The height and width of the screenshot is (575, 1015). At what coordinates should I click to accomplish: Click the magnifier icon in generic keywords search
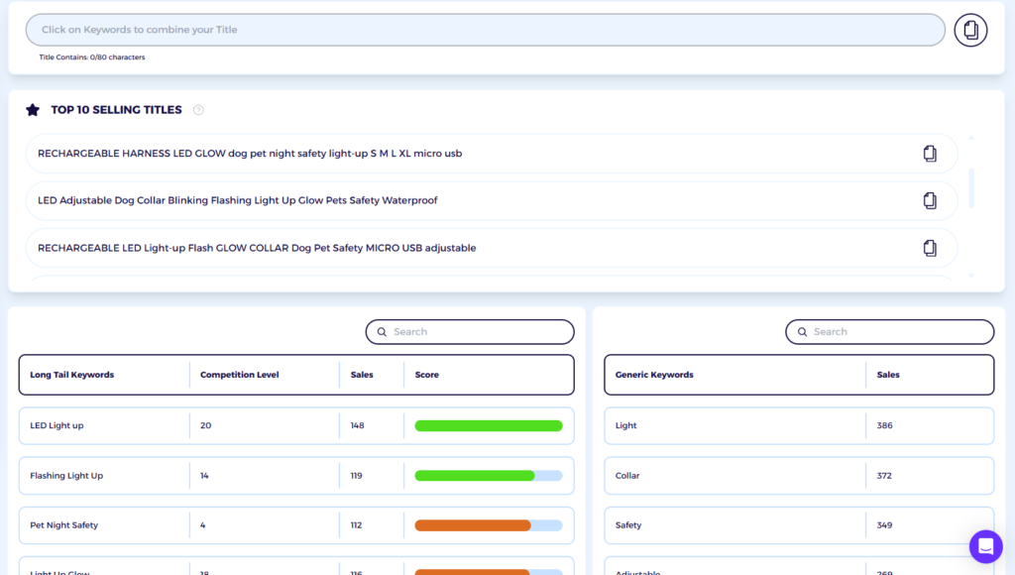click(802, 332)
